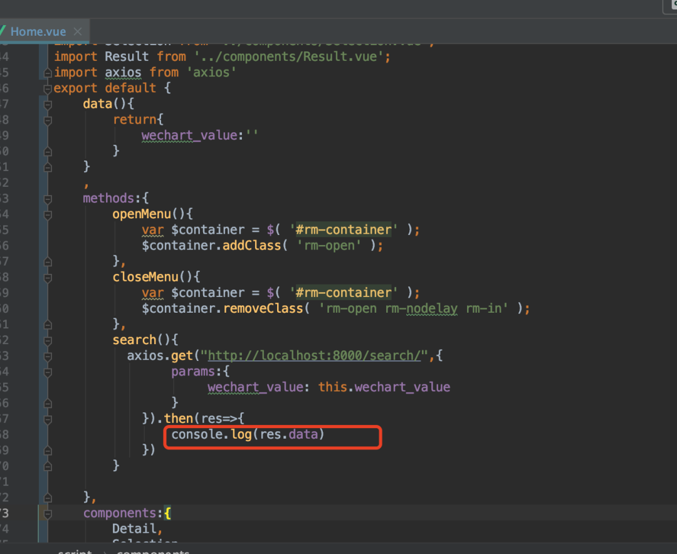Click fold end marker after closeMenu's },
The height and width of the screenshot is (554, 677).
pos(48,325)
